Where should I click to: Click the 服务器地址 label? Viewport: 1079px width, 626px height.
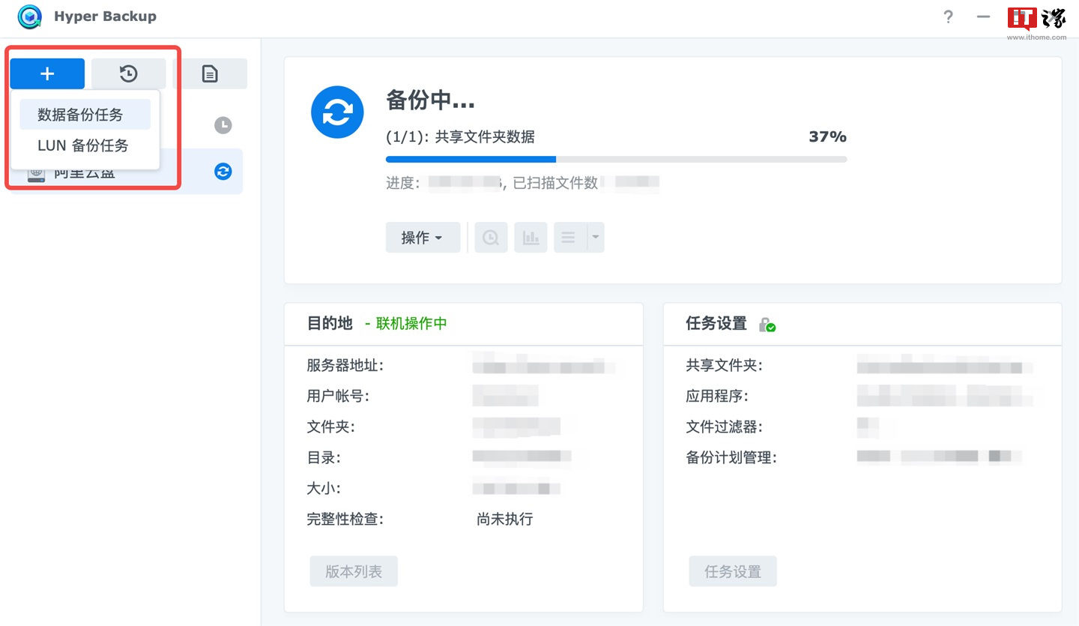coord(345,365)
